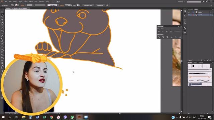Collapse the Pathfinder panel with double arrows

pyautogui.click(x=178, y=26)
